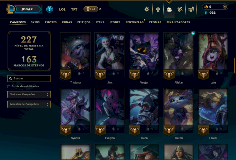Click Tristana's mastery crest emblem

pyautogui.click(x=66, y=74)
